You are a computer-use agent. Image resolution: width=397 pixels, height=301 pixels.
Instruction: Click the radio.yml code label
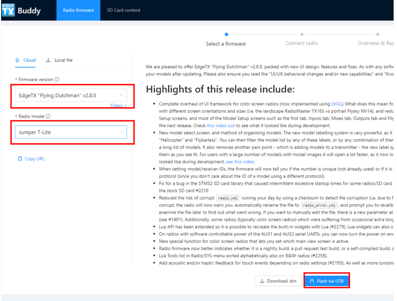[227, 198]
